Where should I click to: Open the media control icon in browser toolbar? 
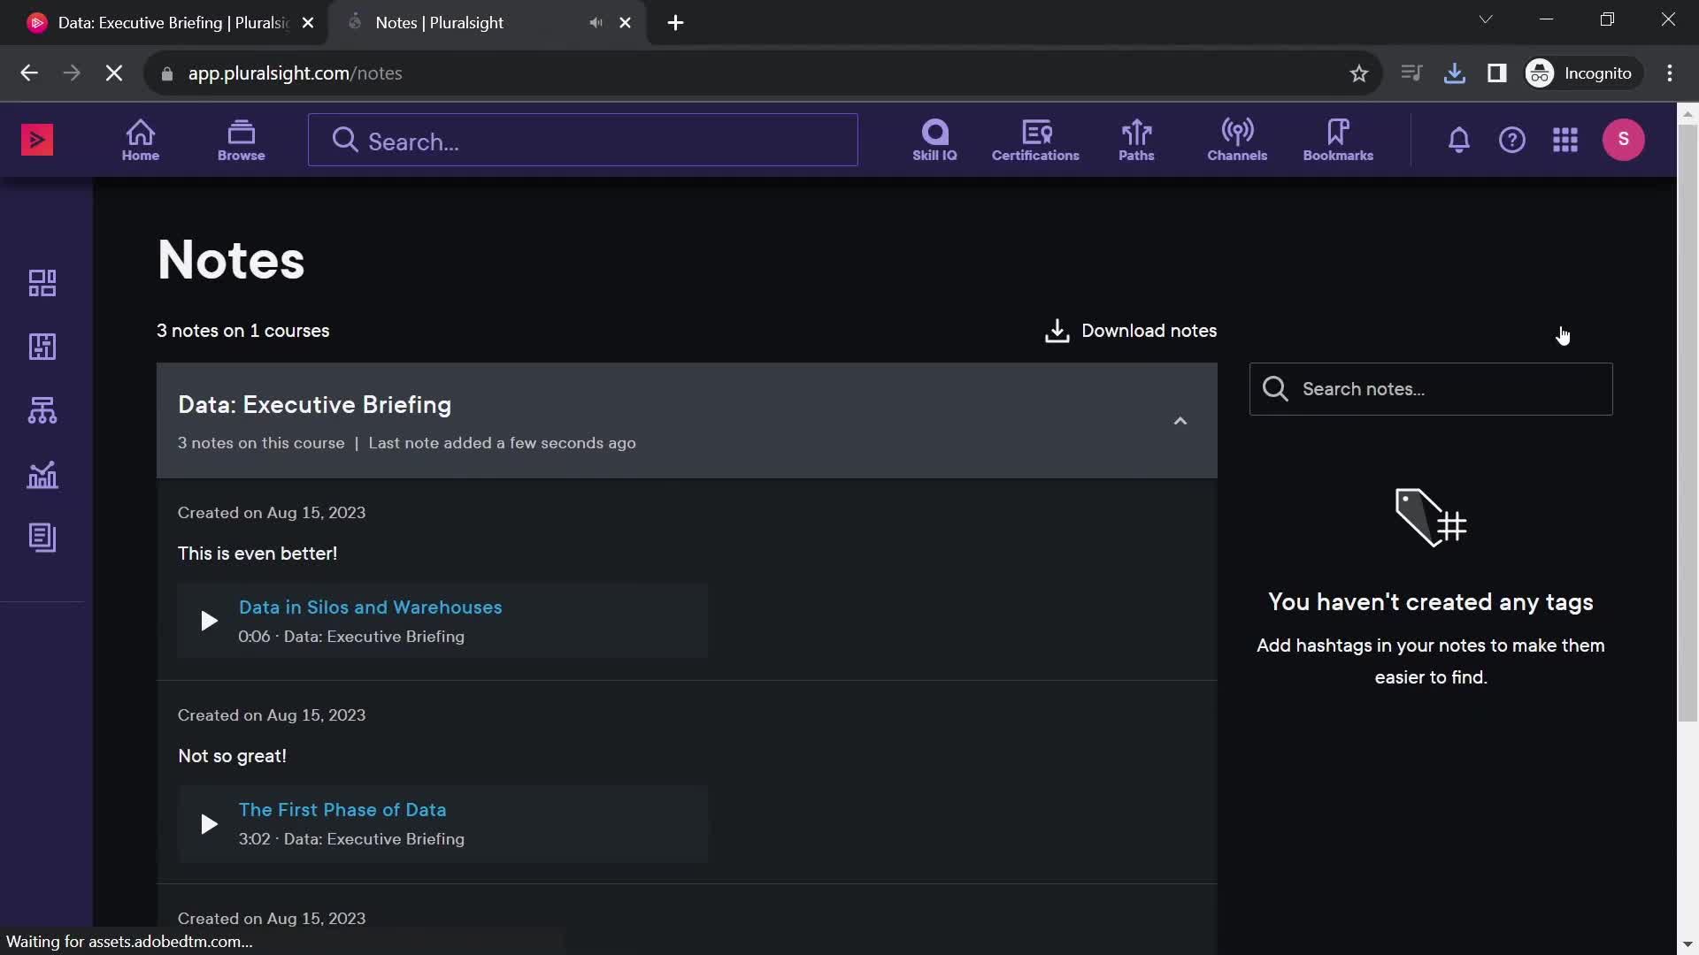click(x=1411, y=73)
